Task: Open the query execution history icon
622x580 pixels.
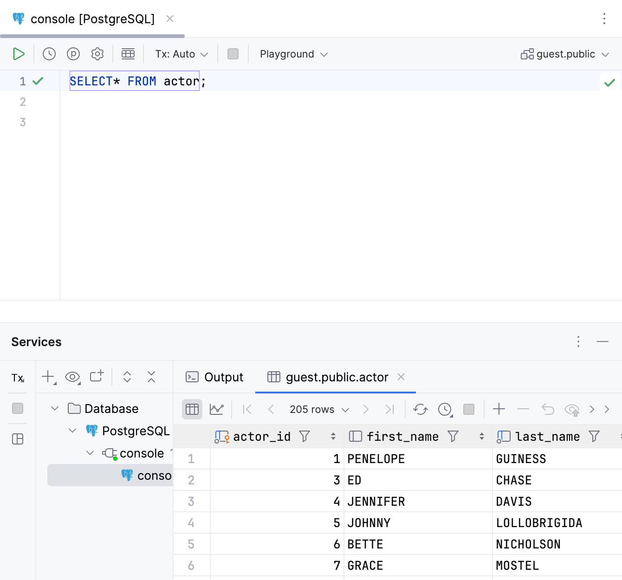Action: point(49,54)
